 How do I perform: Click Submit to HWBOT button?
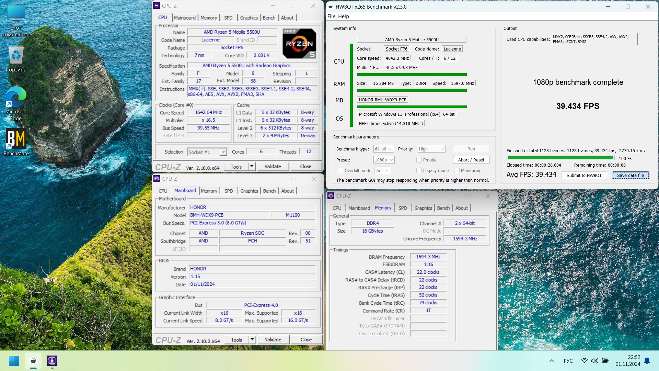pyautogui.click(x=584, y=175)
